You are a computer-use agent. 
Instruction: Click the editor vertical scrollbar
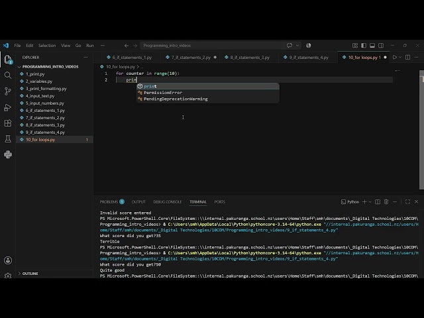click(x=421, y=130)
